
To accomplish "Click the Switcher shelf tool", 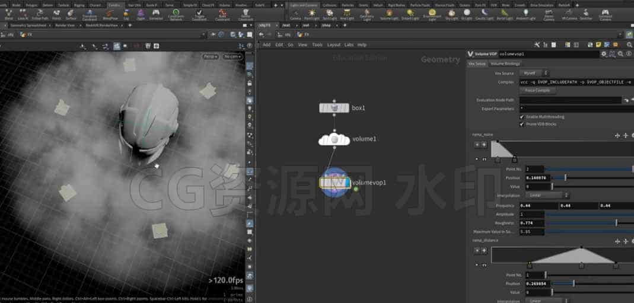I will click(586, 15).
